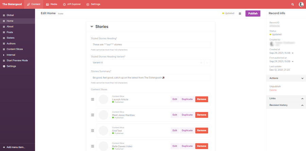Image resolution: width=306 pixels, height=151 pixels.
Task: Grab the drag handle for Launch Article
Action: point(93,99)
